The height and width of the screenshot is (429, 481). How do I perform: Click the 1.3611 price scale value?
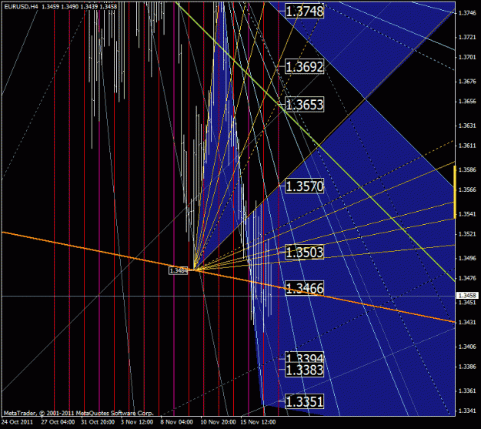(x=467, y=146)
